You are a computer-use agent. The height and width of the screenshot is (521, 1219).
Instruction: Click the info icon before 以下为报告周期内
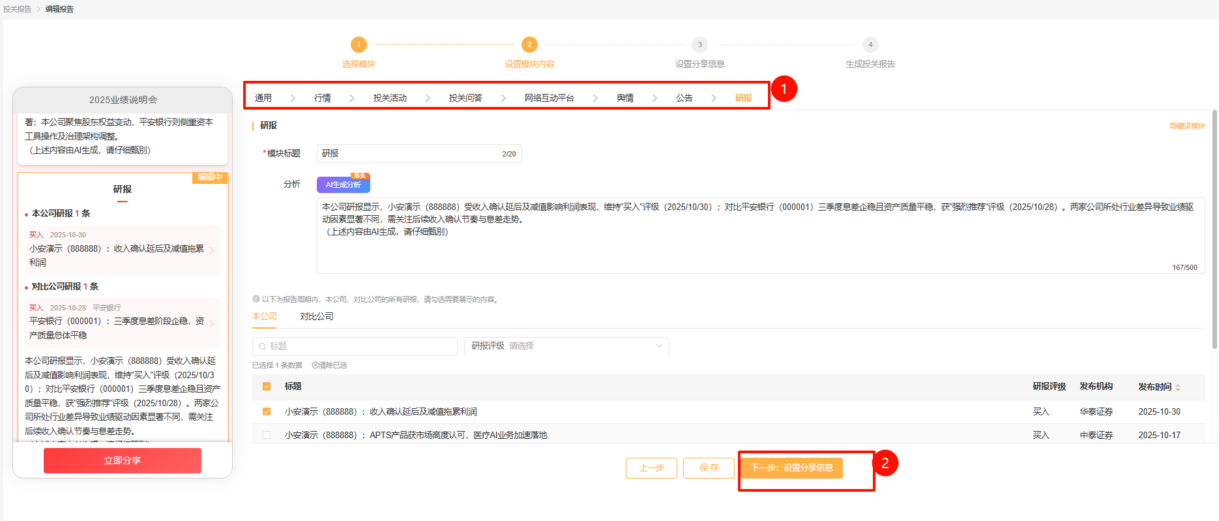[x=256, y=299]
